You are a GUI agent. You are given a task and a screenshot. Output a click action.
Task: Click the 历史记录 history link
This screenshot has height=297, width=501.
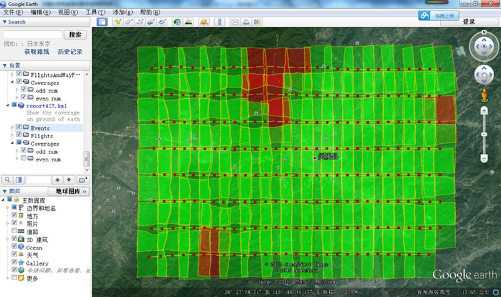[70, 52]
